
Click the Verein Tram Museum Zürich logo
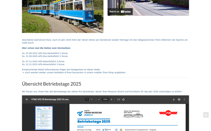coord(89,113)
